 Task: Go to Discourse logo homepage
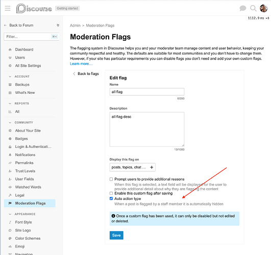click(x=34, y=9)
